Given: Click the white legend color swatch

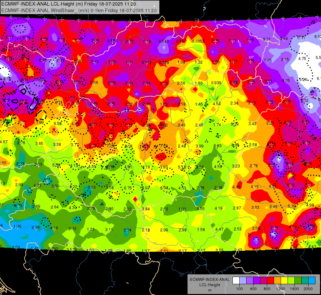Looking at the screenshot, I should (x=236, y=281).
